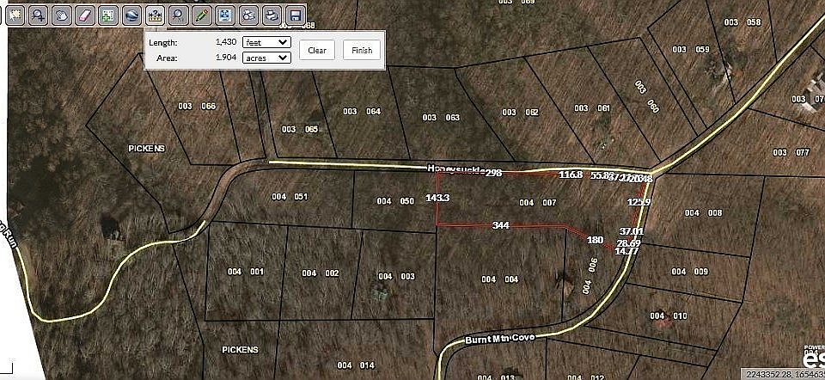Open the Area units dropdown (acres)
Viewport: 825px width, 380px height.
(266, 58)
